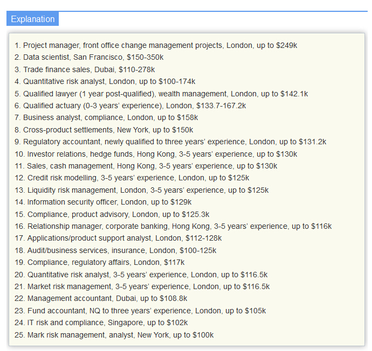Select the Credit risk modelling entry
Viewport: 372px width, 351px height.
point(132,178)
